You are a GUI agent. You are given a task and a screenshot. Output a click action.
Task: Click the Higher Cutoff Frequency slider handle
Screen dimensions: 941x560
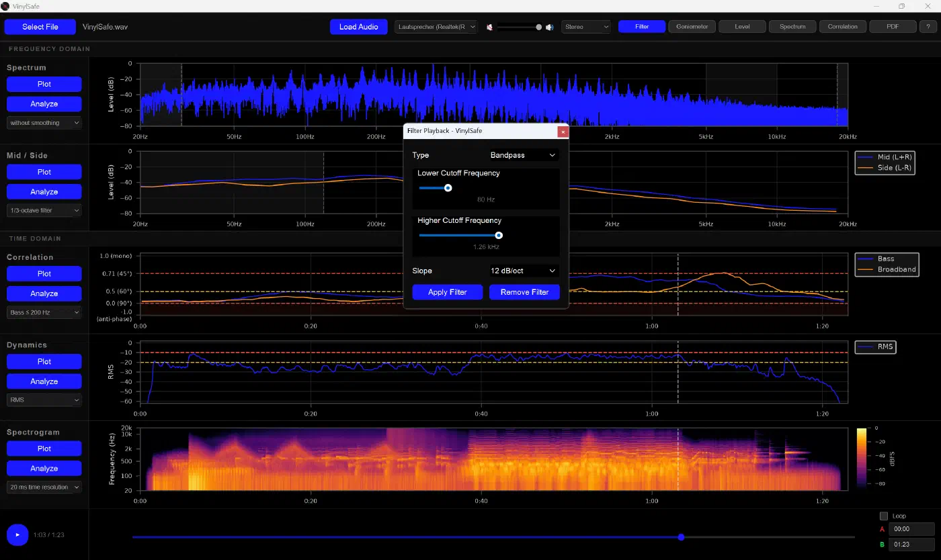click(499, 235)
